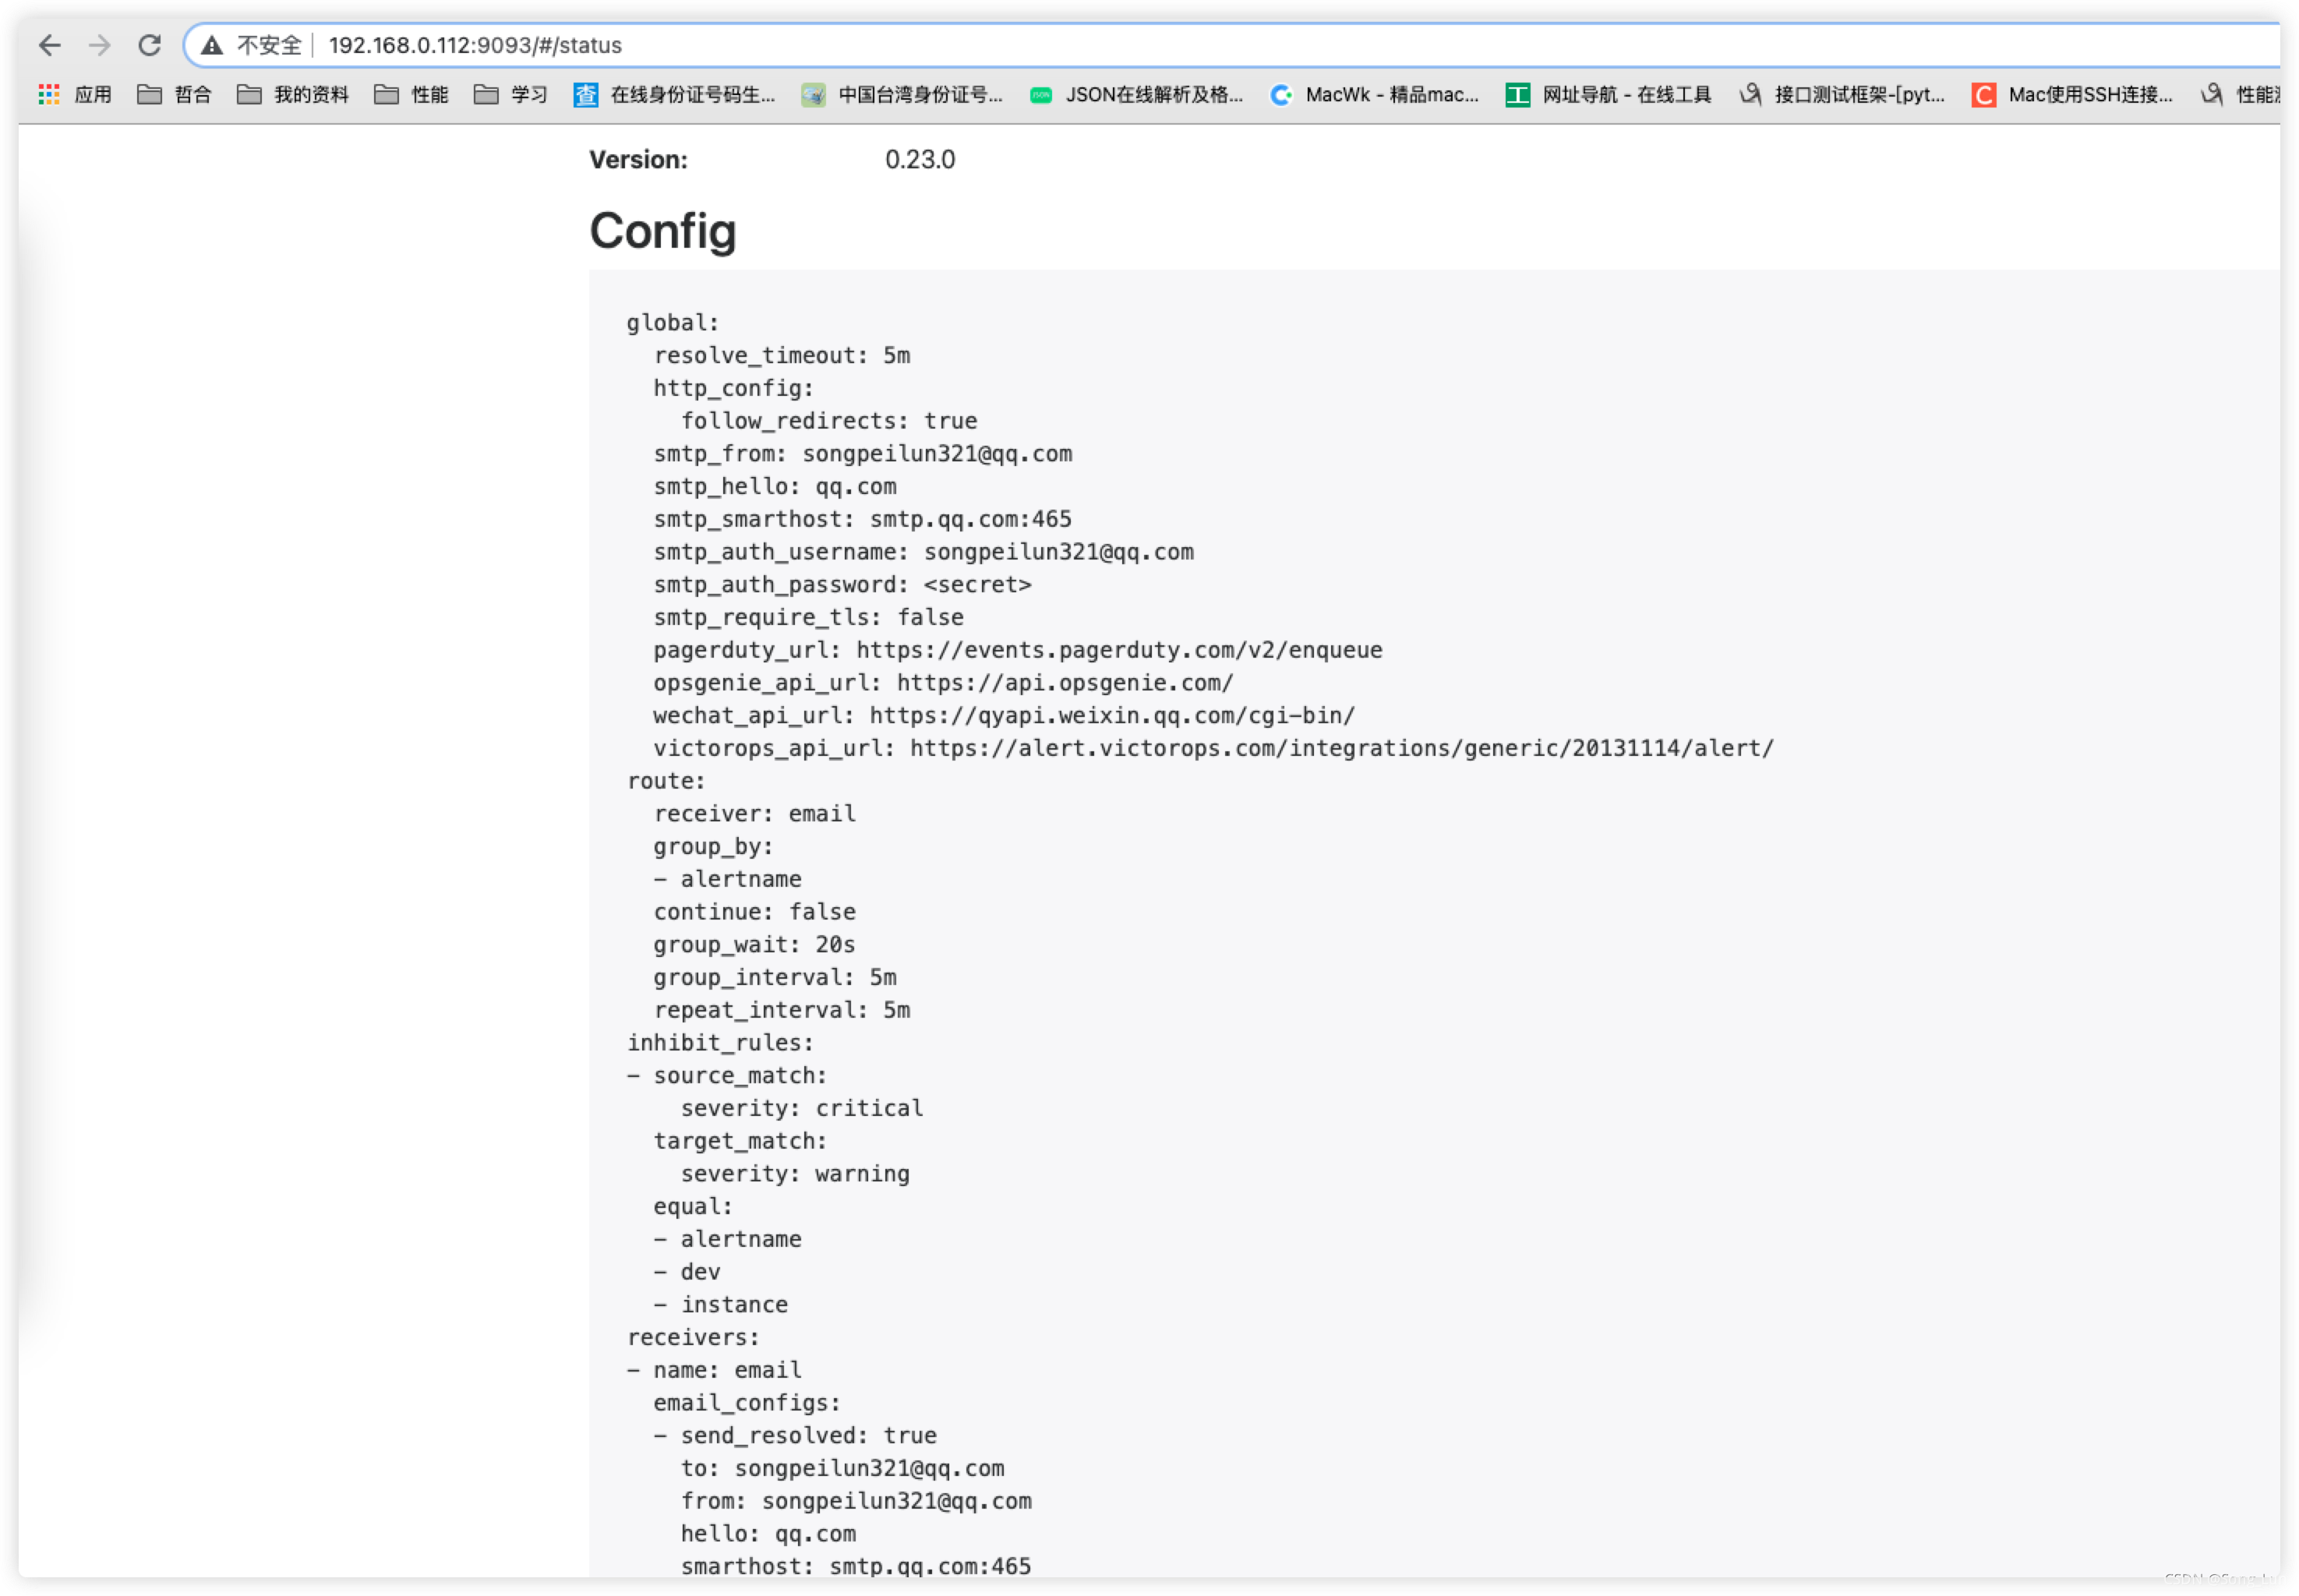The image size is (2299, 1596).
Task: Click the send_resolved: true line
Action: (x=795, y=1436)
